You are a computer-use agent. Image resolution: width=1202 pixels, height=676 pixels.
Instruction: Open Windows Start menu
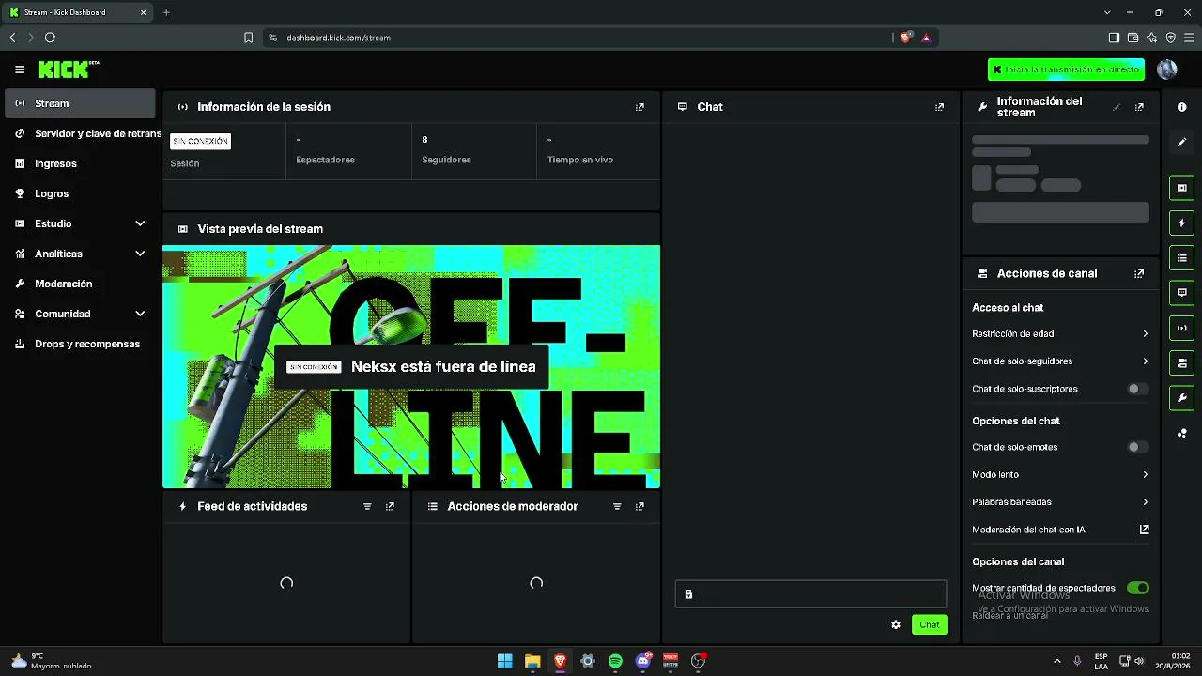coord(505,661)
